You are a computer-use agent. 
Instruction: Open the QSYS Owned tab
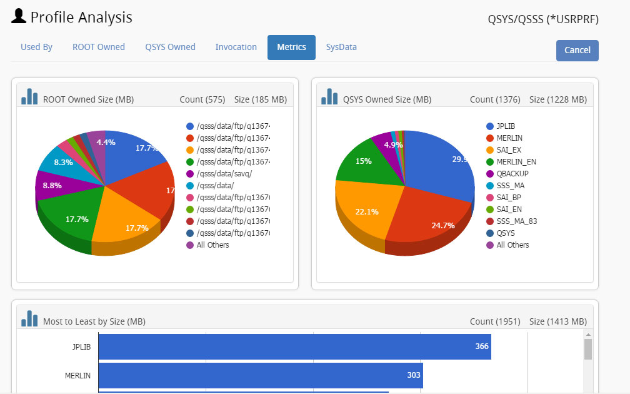coord(170,47)
